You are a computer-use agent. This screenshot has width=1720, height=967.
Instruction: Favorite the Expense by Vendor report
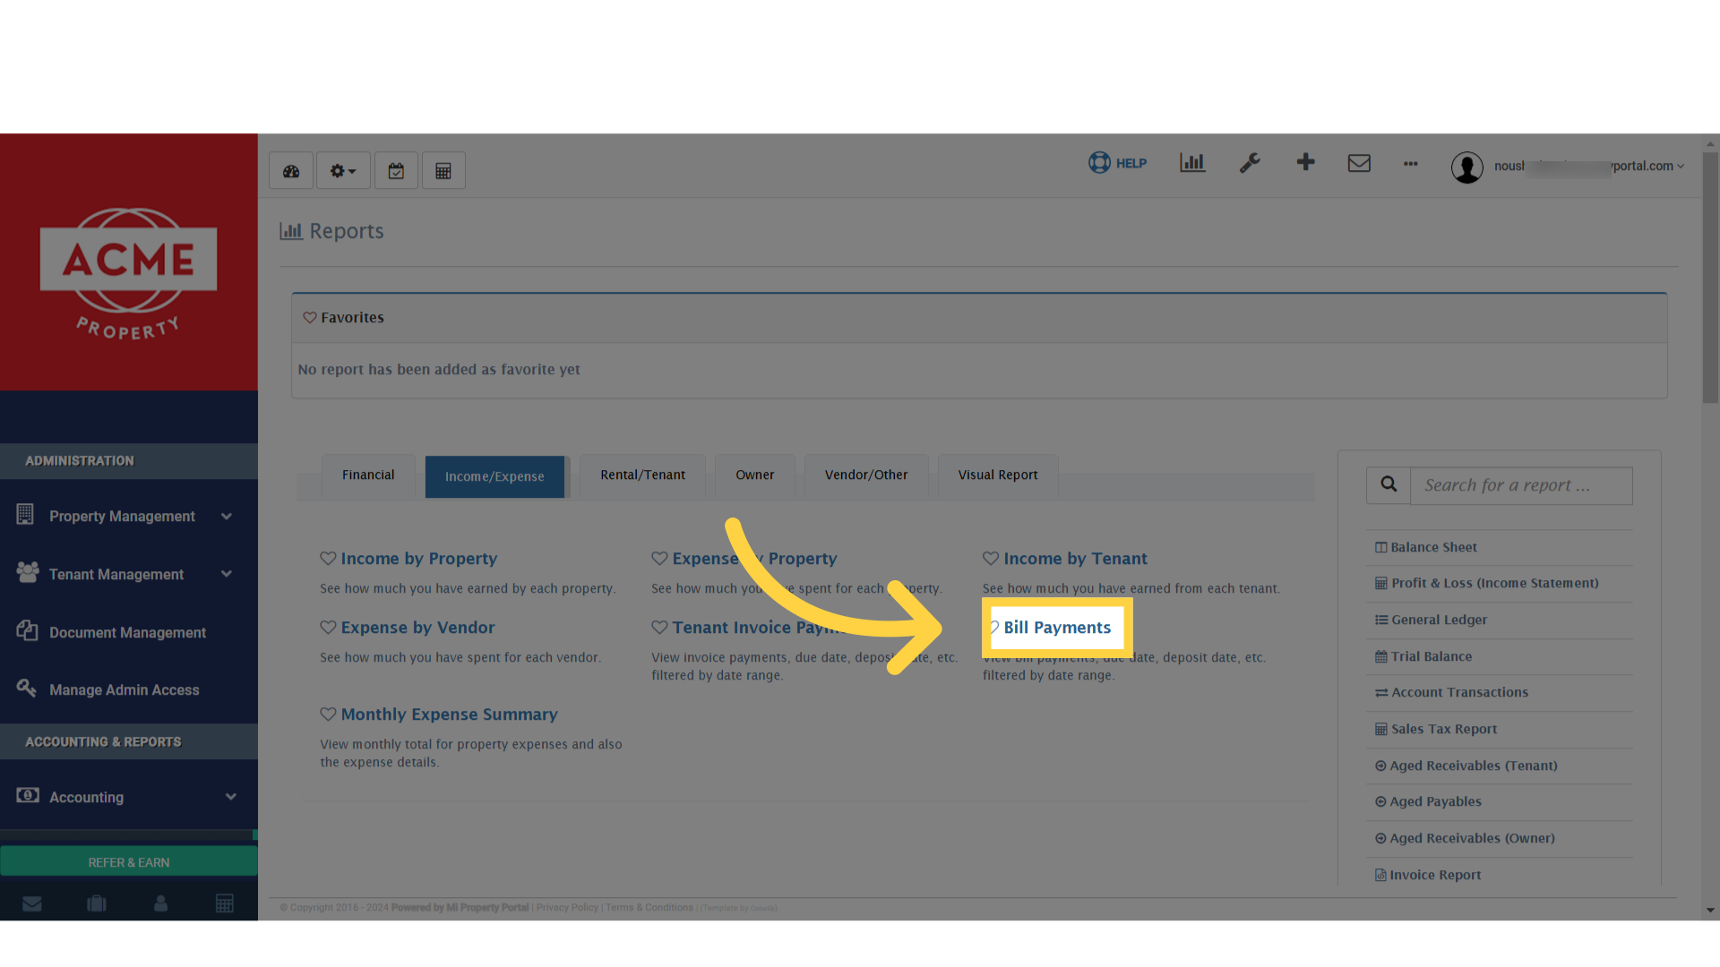[328, 628]
